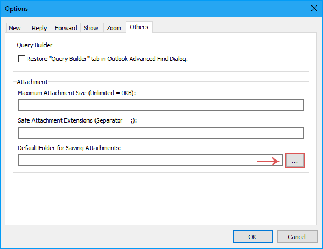The height and width of the screenshot is (249, 323).
Task: Select the Others tab
Action: [139, 27]
